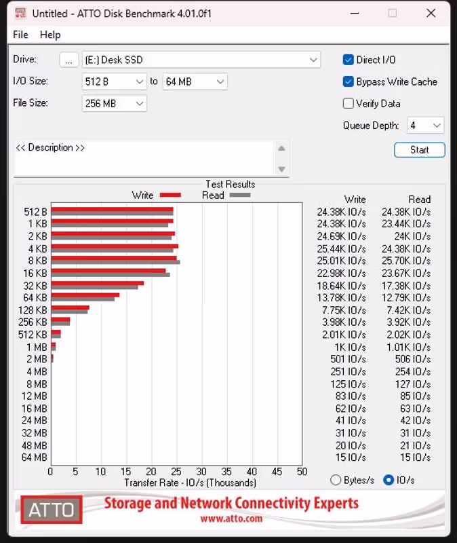Minimize the ATTO benchmark window
This screenshot has height=543, width=457.
(x=355, y=13)
